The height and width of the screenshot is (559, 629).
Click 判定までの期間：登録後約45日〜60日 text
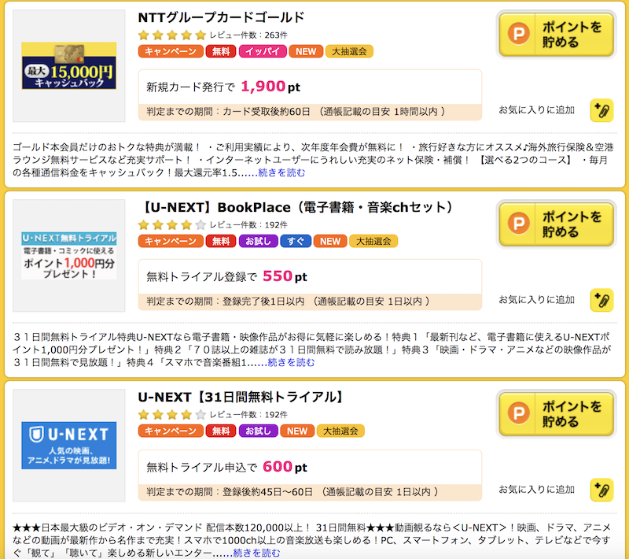[x=230, y=492]
